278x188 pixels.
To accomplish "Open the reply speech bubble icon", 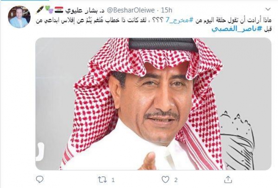I will click(x=39, y=179).
